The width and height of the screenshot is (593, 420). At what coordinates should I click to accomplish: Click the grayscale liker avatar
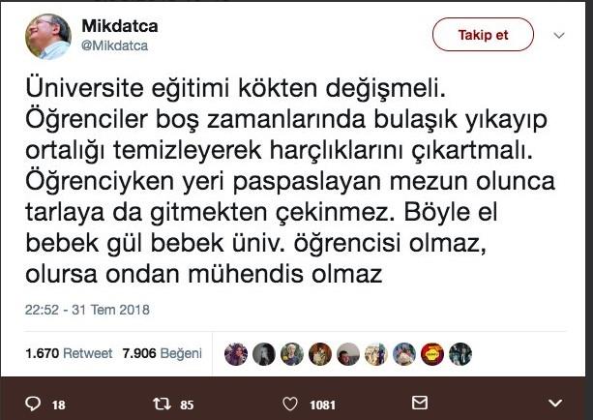point(264,354)
